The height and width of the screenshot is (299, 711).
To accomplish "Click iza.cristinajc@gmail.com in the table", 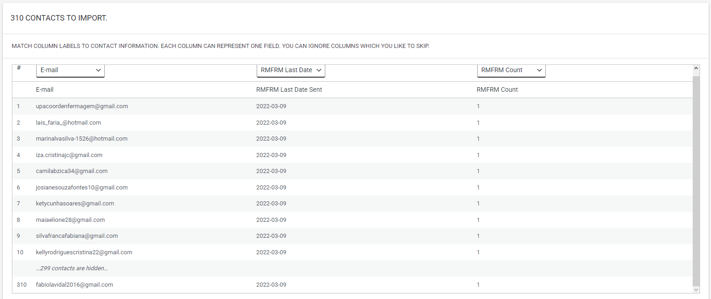I will point(69,155).
